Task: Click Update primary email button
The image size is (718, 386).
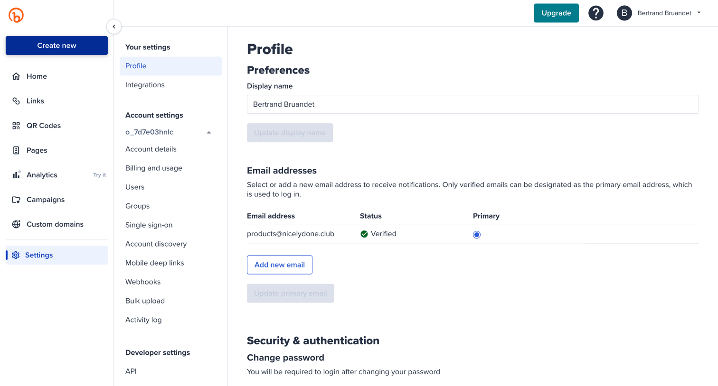Action: point(290,294)
